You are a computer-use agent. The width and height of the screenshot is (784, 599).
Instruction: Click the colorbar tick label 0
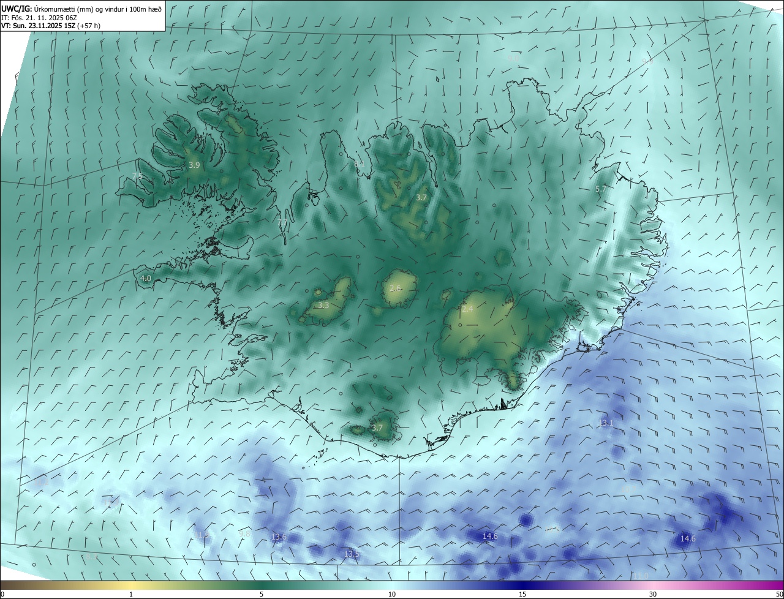[x=2, y=594]
